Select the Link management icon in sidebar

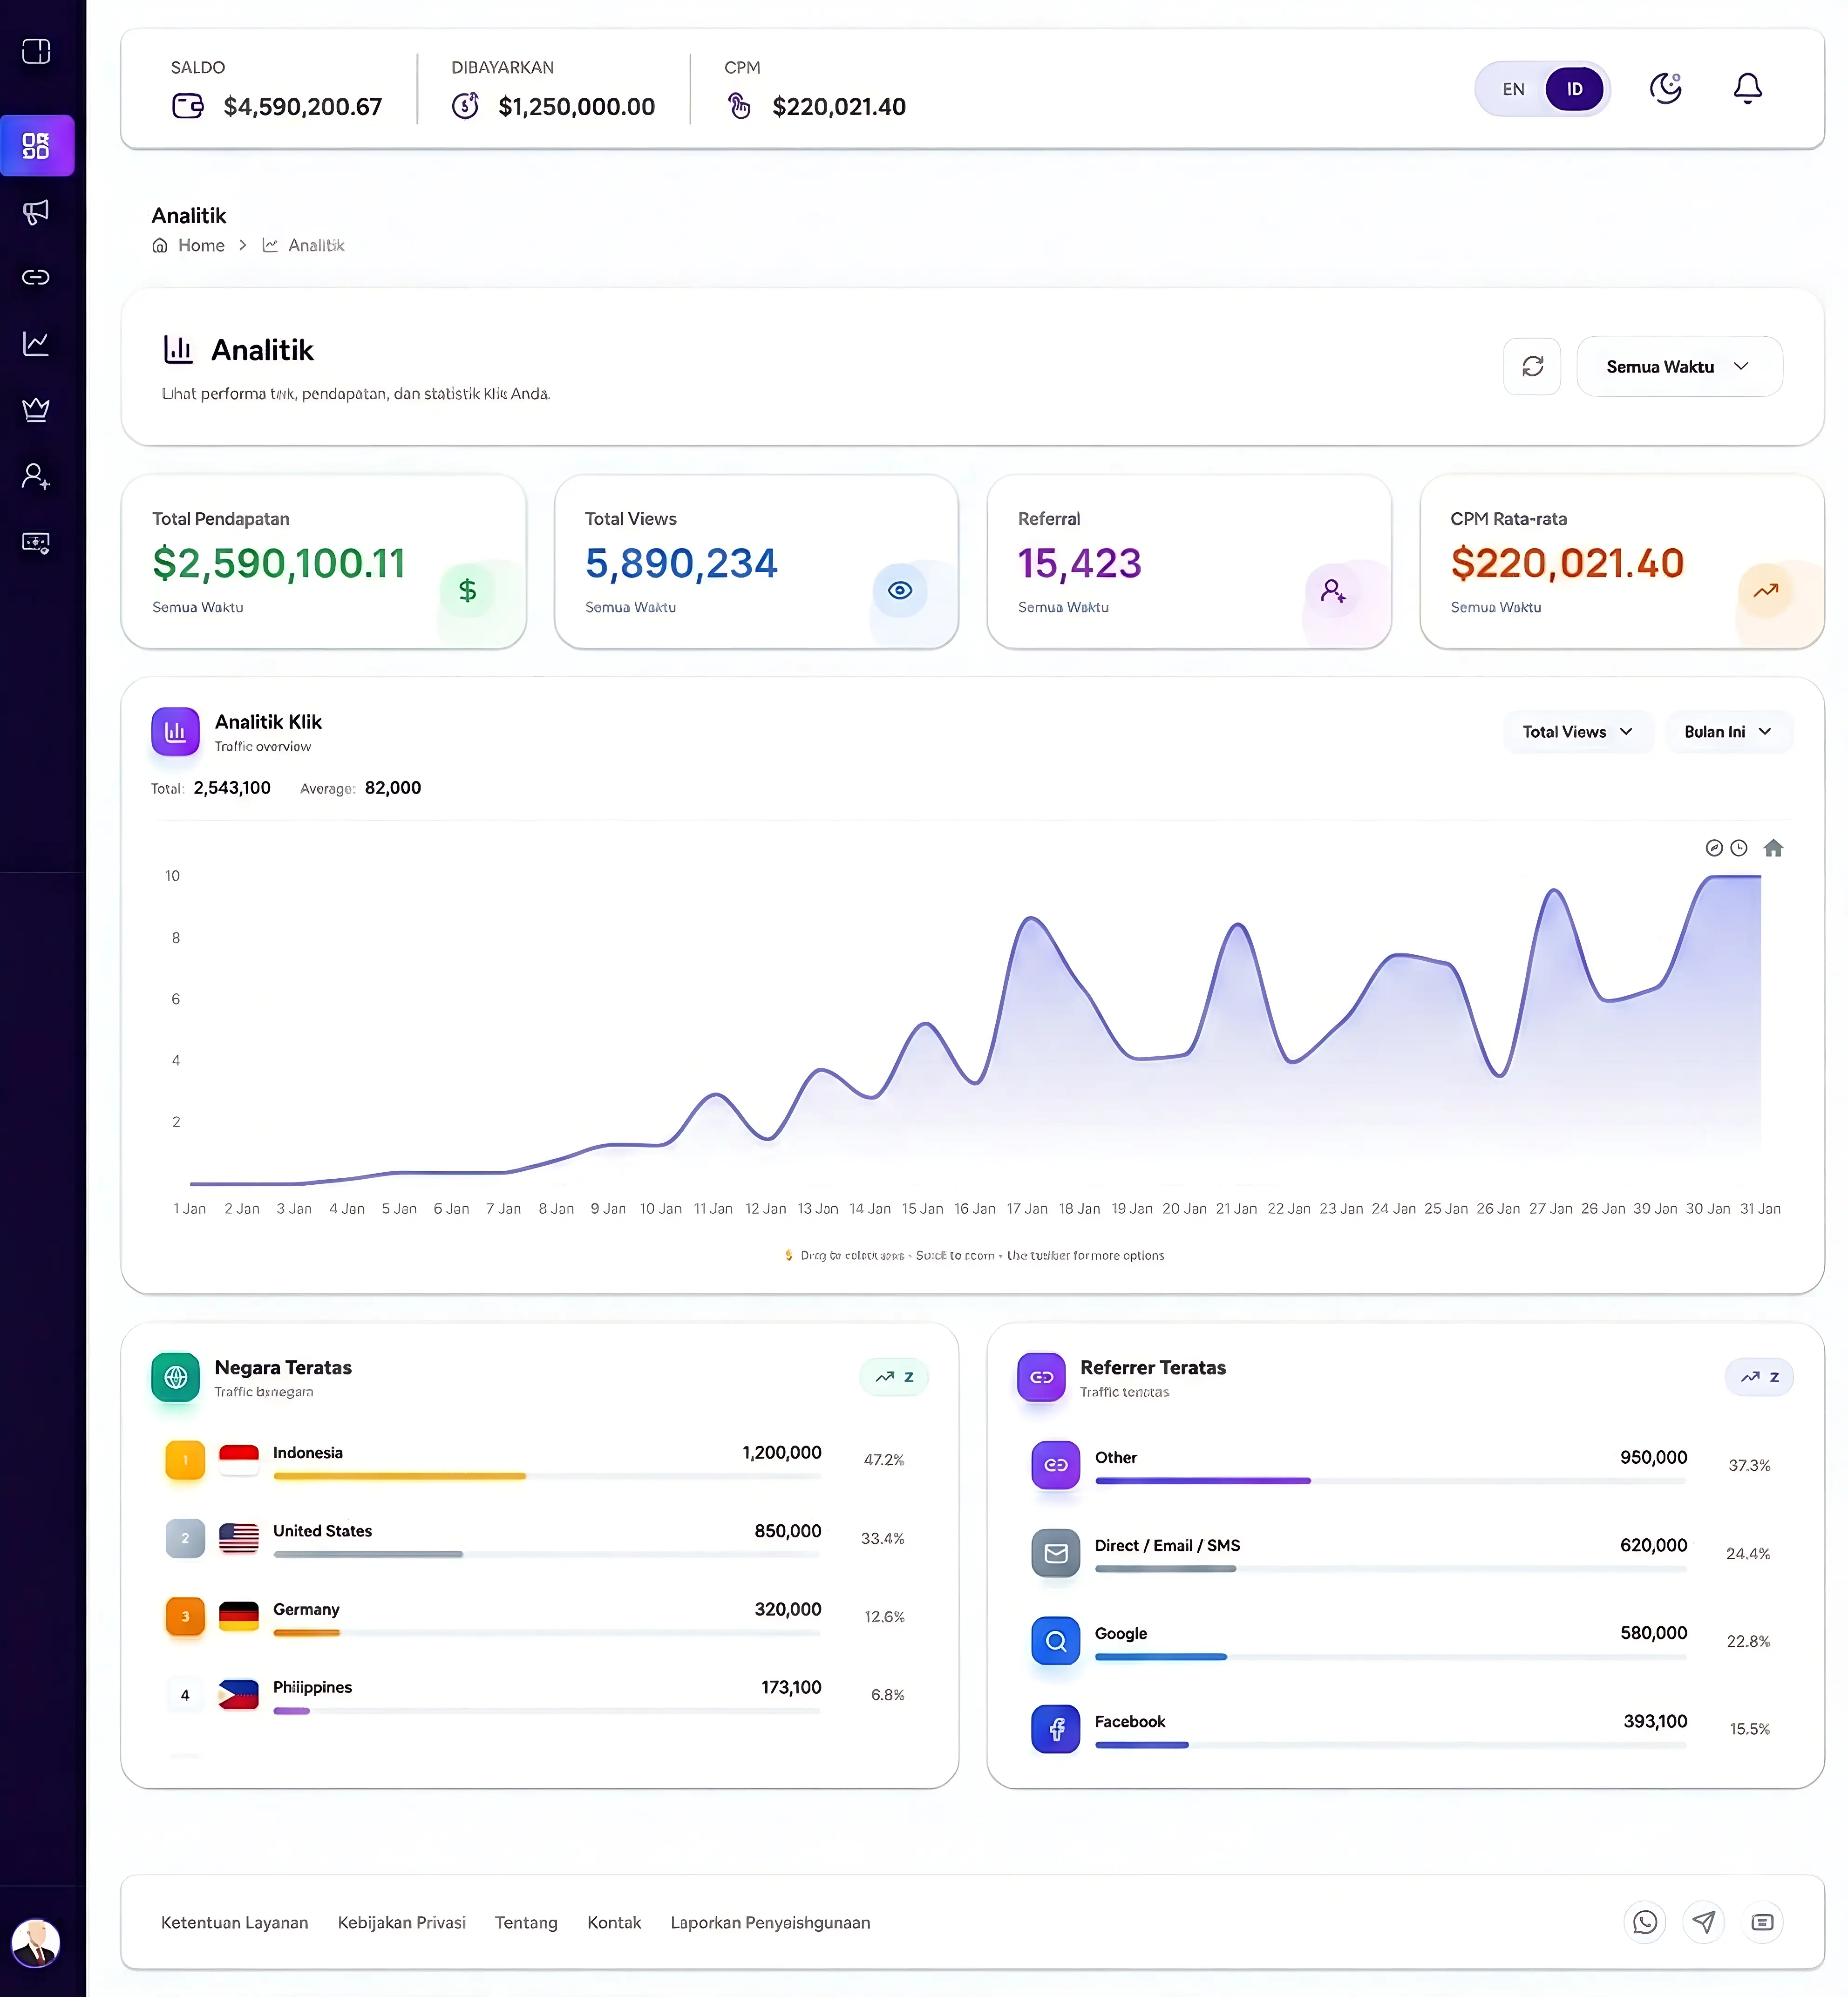[36, 277]
